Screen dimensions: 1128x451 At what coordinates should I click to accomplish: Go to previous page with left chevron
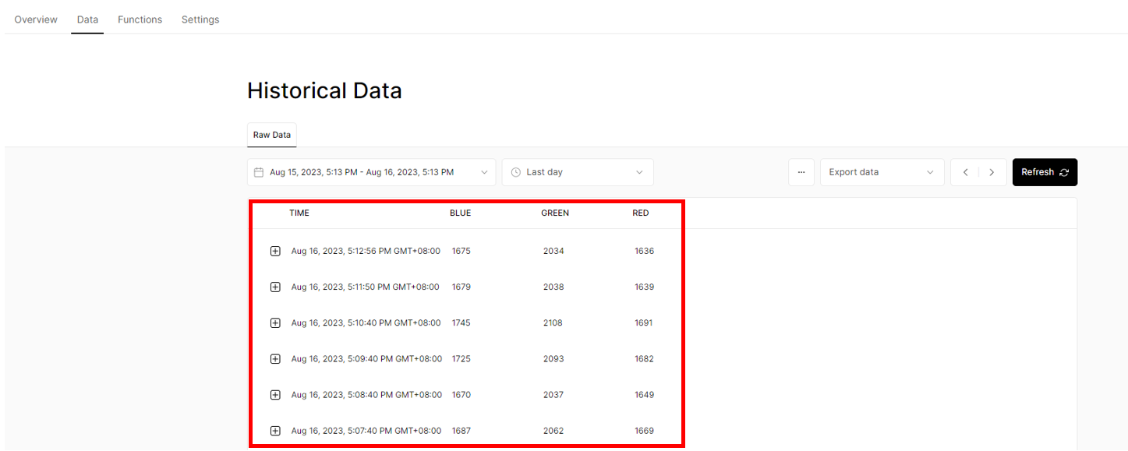(965, 172)
